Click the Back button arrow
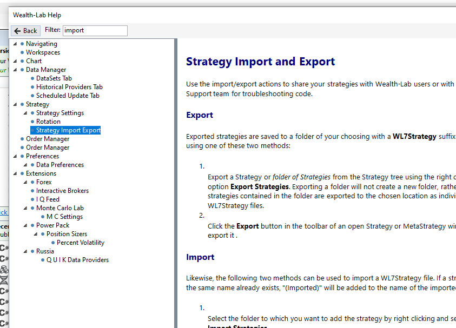 coord(17,31)
